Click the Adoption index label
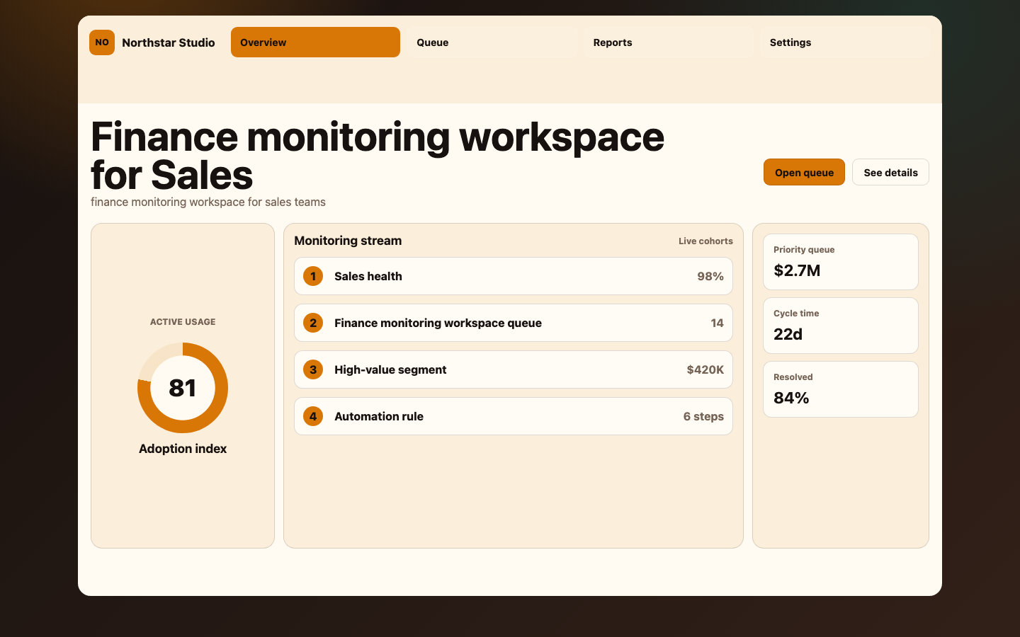Screen dimensions: 1020x637 point(183,449)
